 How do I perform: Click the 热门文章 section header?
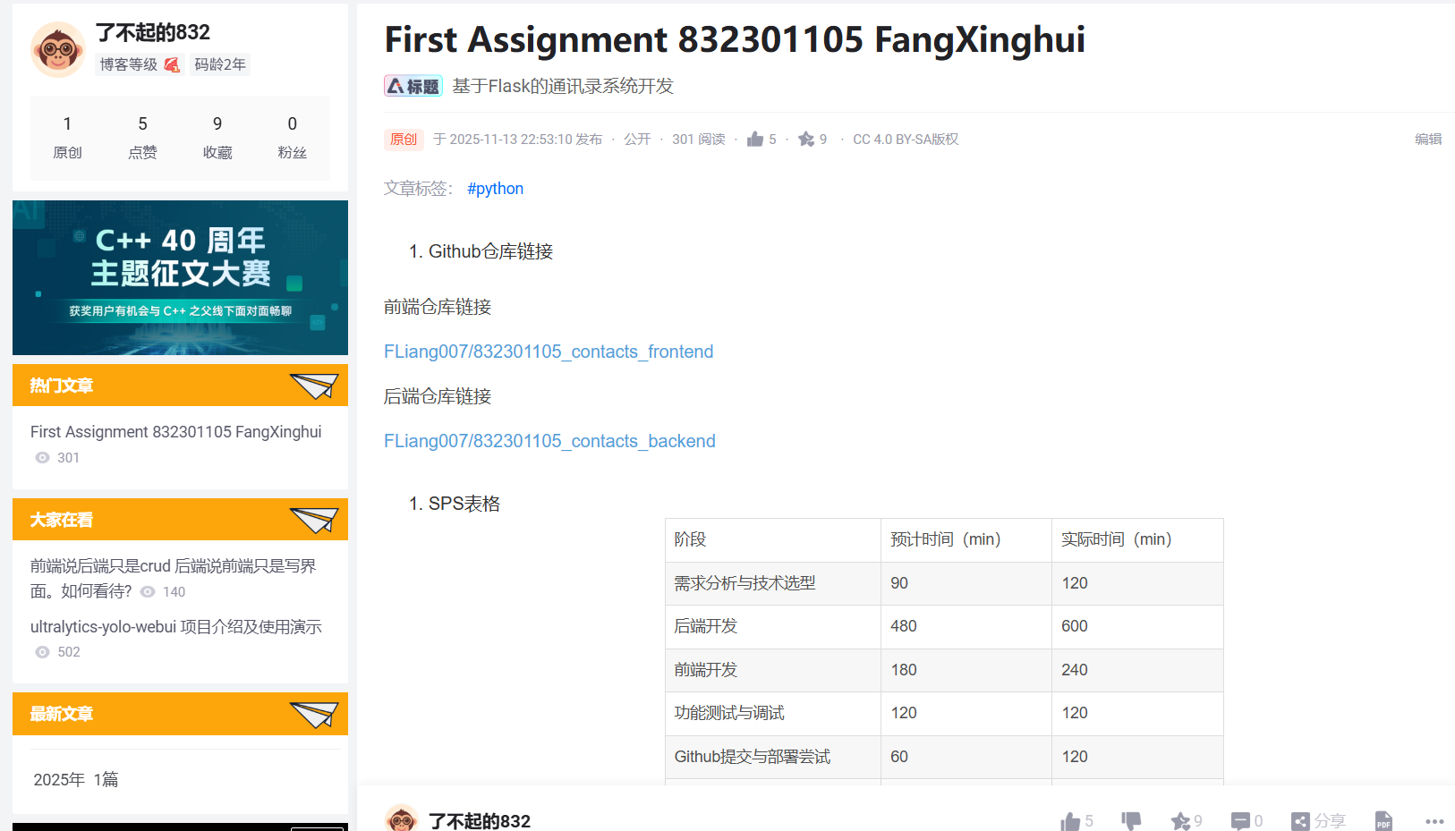180,385
